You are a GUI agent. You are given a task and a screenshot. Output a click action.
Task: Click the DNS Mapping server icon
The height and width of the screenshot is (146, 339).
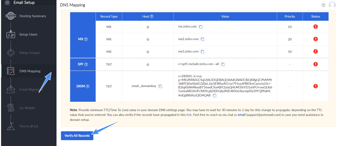click(11, 71)
